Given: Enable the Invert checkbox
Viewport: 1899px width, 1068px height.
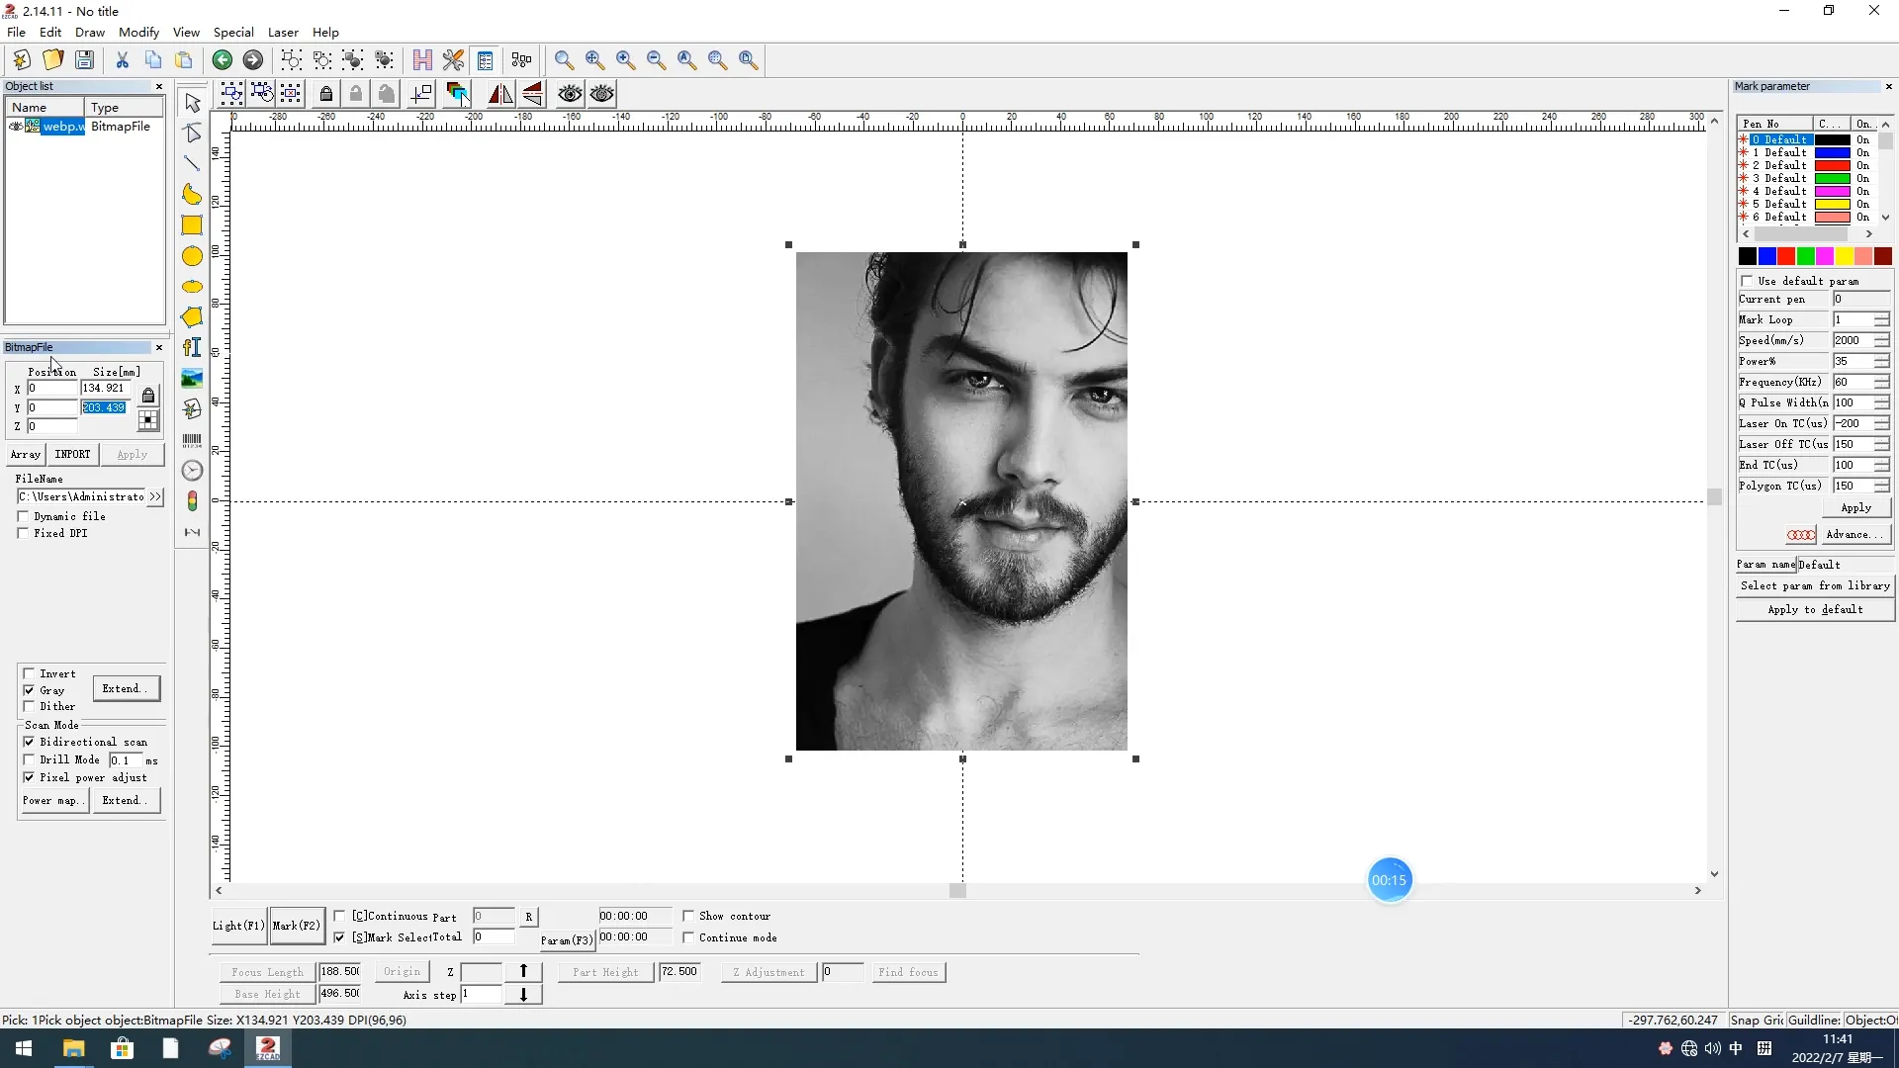Looking at the screenshot, I should pyautogui.click(x=30, y=673).
